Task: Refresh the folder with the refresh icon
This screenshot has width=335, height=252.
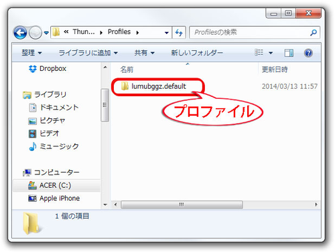Action: (x=179, y=33)
